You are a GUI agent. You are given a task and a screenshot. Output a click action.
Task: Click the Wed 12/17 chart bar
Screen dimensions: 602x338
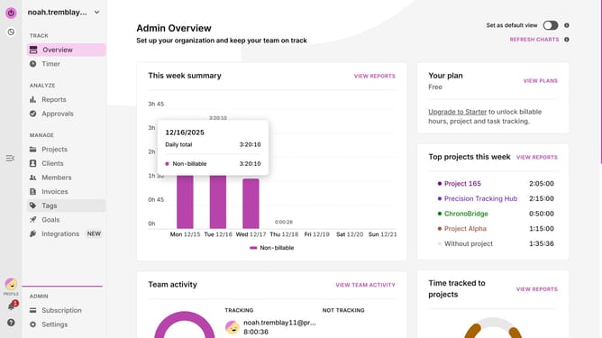click(x=251, y=203)
